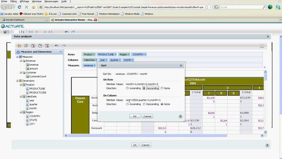Click the viewer gear menu icon
282x159 pixels.
tap(6, 32)
